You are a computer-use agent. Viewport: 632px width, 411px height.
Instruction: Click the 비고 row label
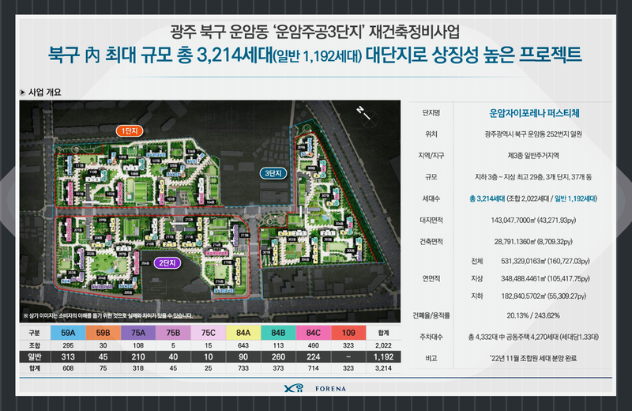pos(431,358)
